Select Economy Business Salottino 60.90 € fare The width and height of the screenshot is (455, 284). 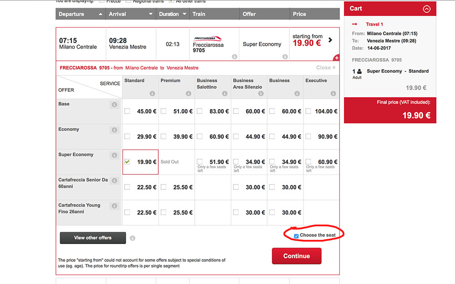(x=200, y=136)
